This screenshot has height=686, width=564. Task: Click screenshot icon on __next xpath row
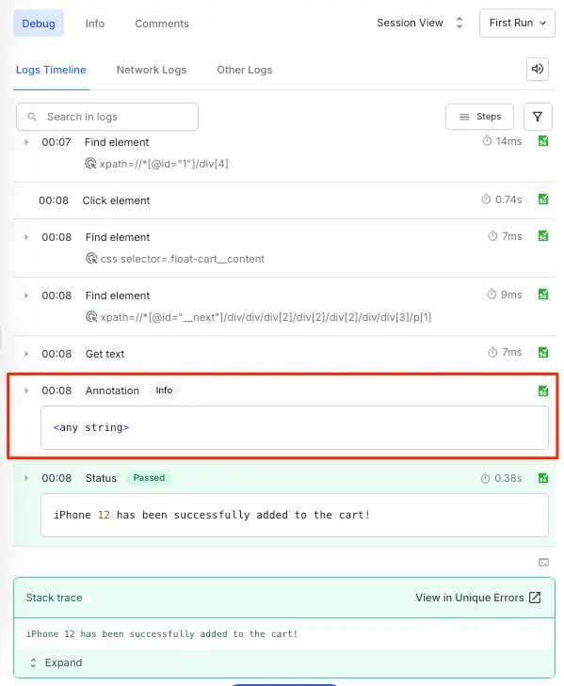coord(543,295)
